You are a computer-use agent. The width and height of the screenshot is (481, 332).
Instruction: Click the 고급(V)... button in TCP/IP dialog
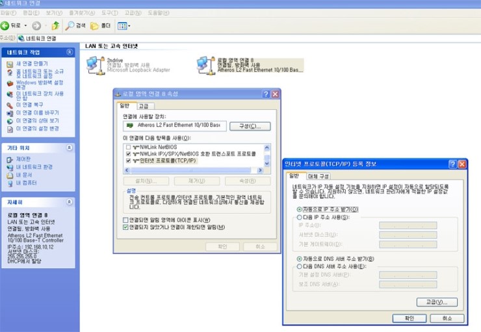click(432, 303)
